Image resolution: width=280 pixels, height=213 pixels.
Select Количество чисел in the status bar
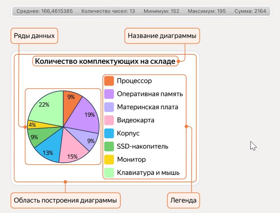coord(108,11)
